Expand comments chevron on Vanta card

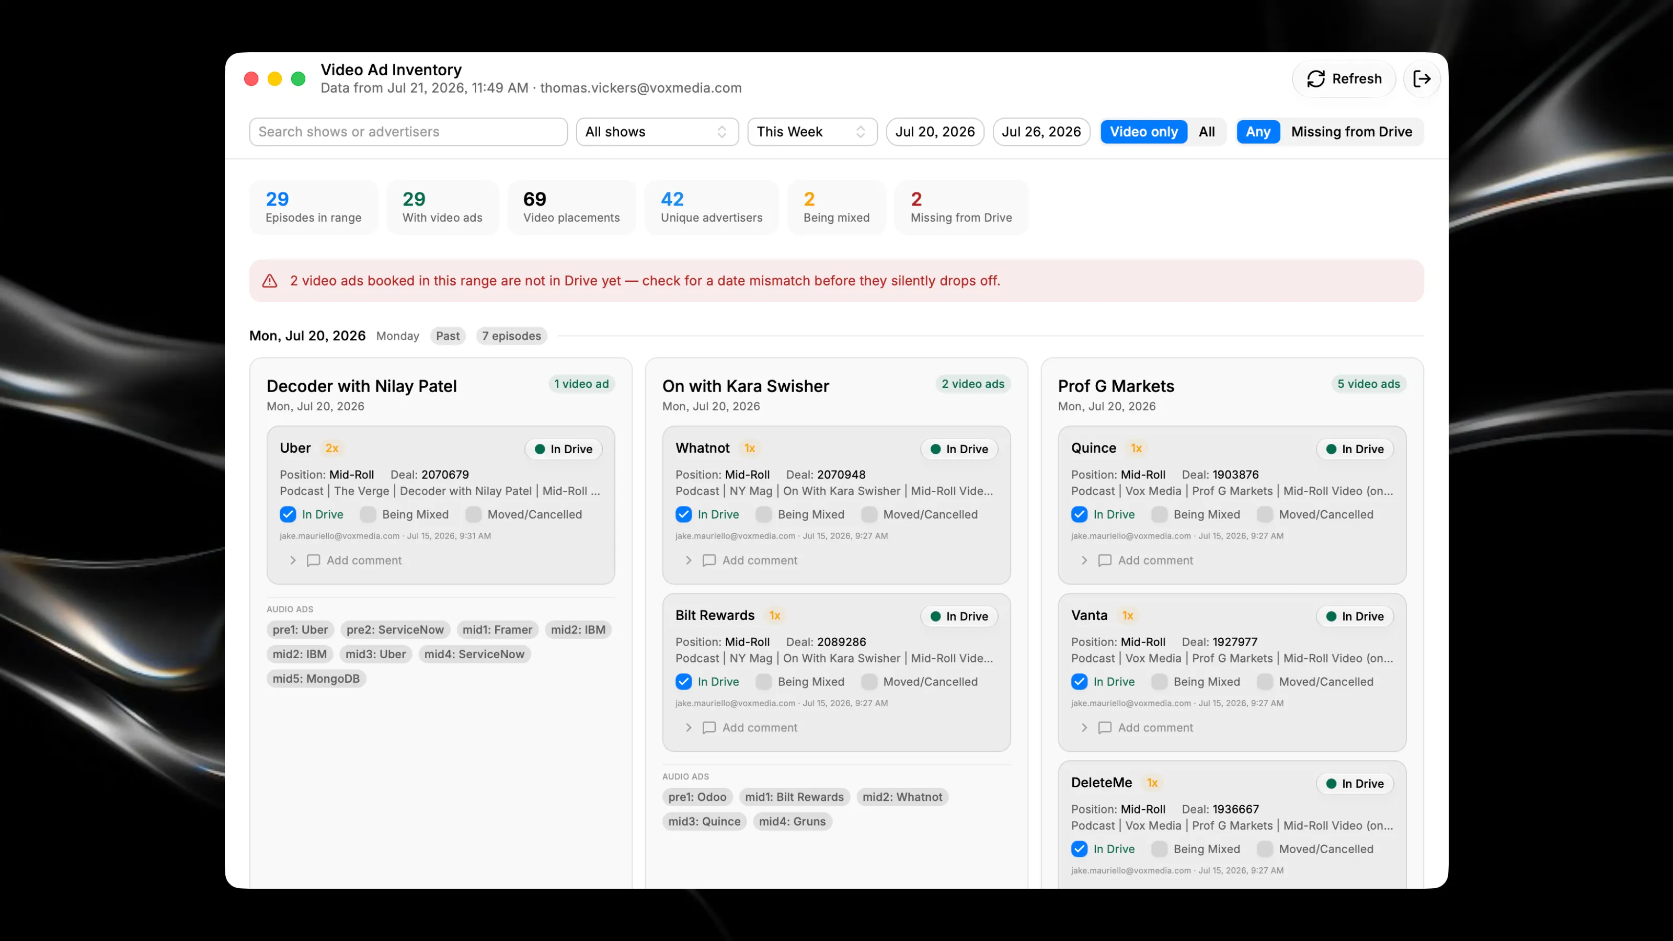pyautogui.click(x=1084, y=728)
